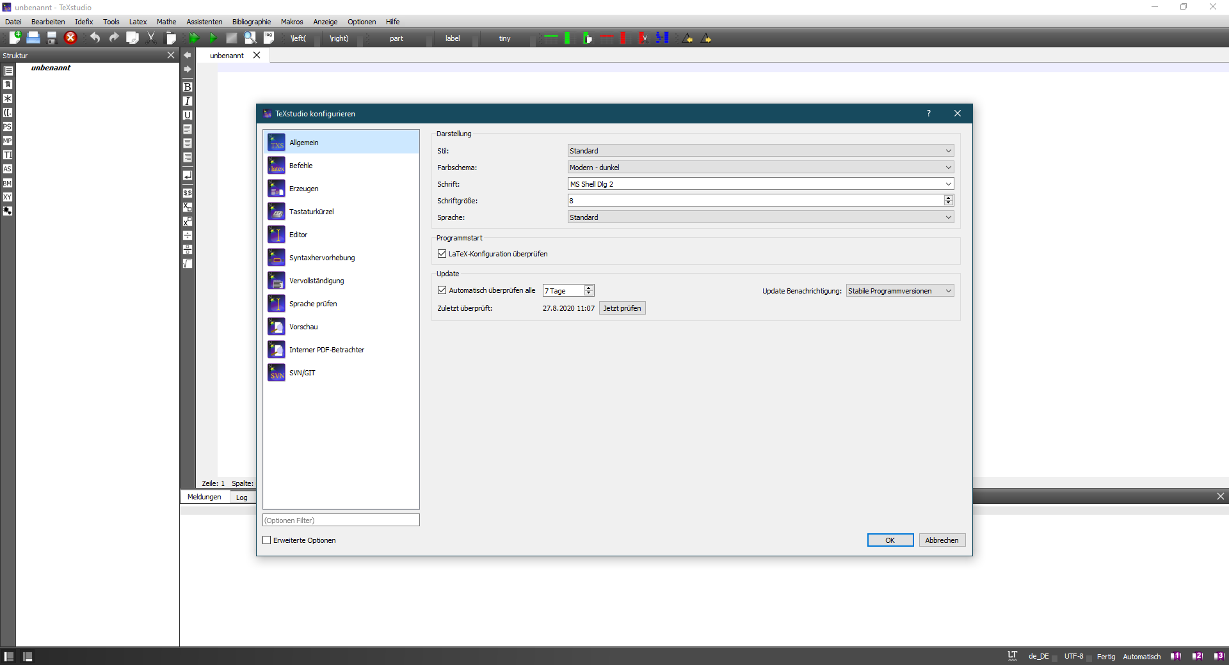The image size is (1229, 665).
Task: Run the syntax check with the yellow triangle icon
Action: (687, 38)
